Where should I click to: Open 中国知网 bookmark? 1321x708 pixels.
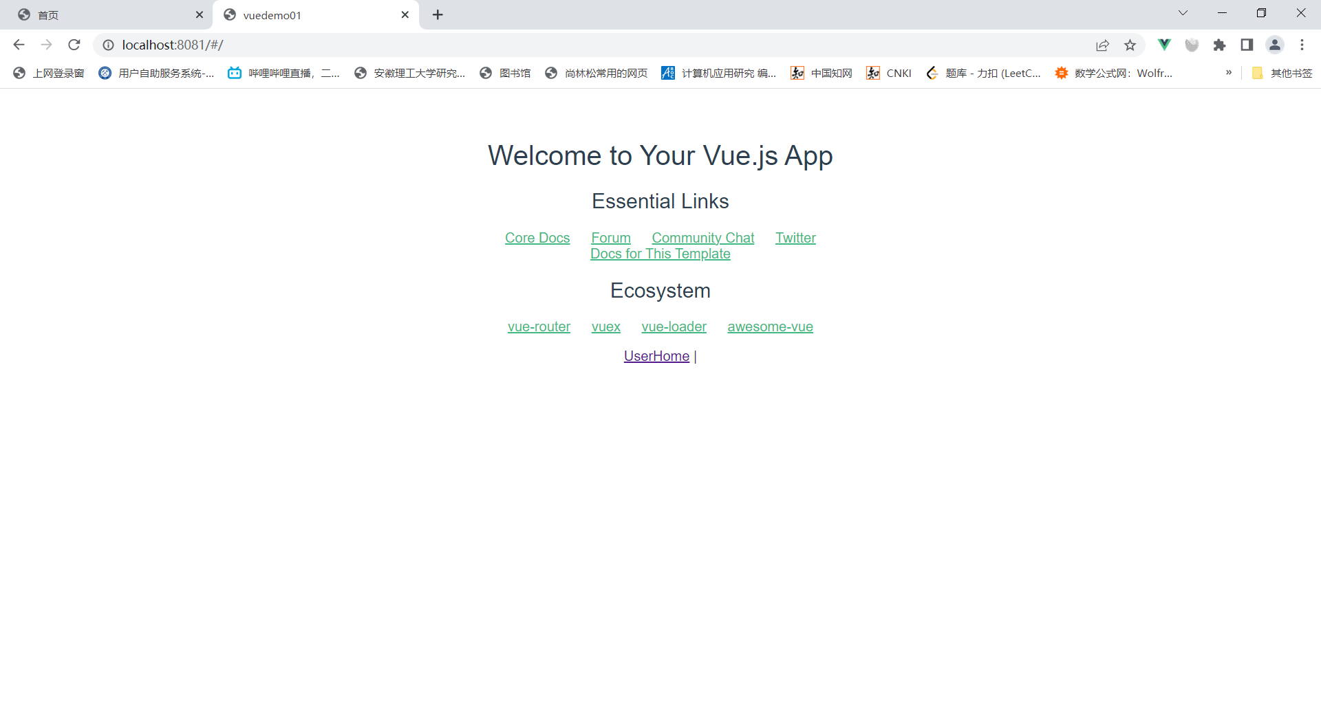821,73
